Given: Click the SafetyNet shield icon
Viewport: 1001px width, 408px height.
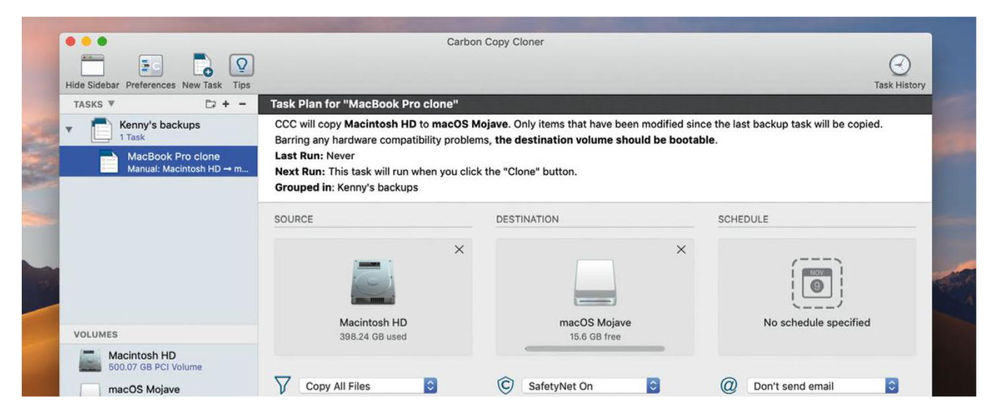Looking at the screenshot, I should click(x=505, y=386).
